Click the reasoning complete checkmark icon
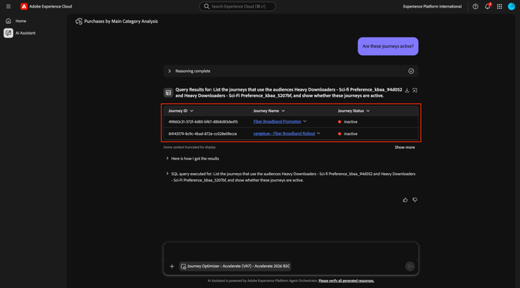Viewport: 520px width, 288px height. coord(411,71)
